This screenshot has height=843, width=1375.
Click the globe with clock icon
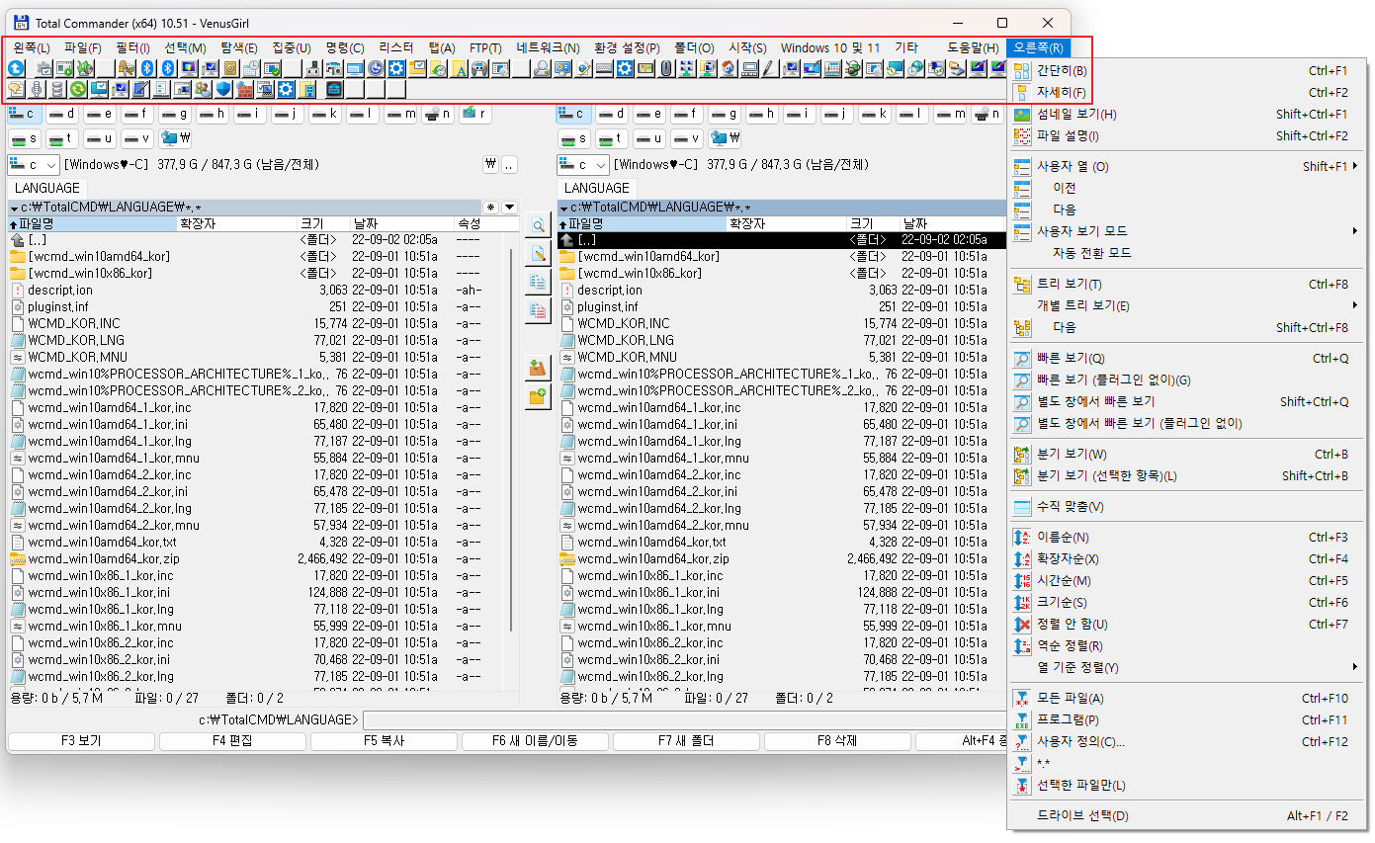click(x=915, y=68)
